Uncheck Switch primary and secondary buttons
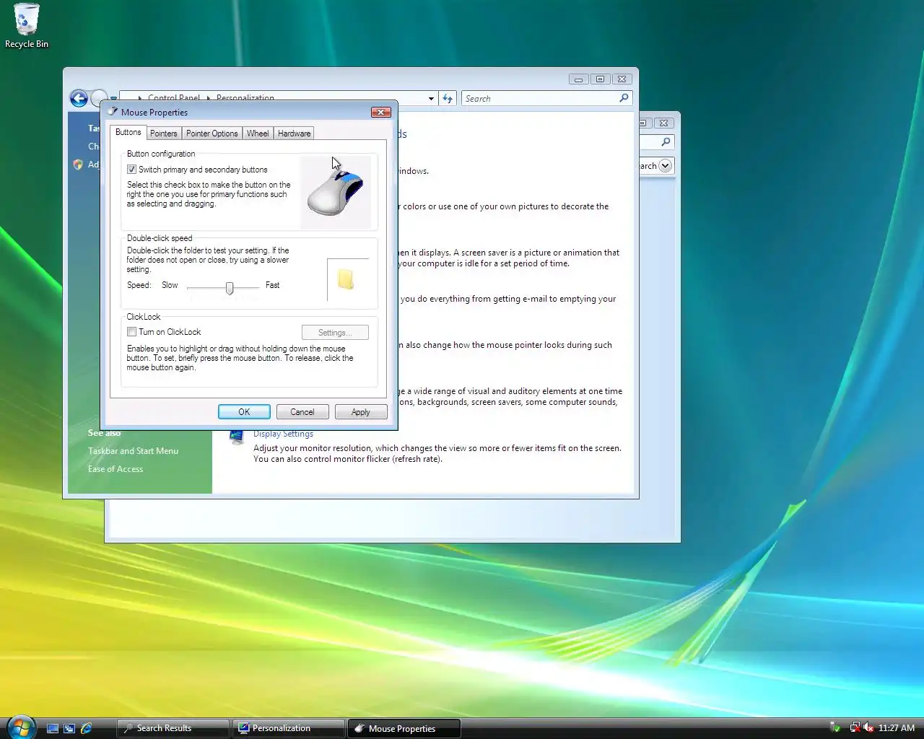Viewport: 924px width, 739px height. pos(131,170)
